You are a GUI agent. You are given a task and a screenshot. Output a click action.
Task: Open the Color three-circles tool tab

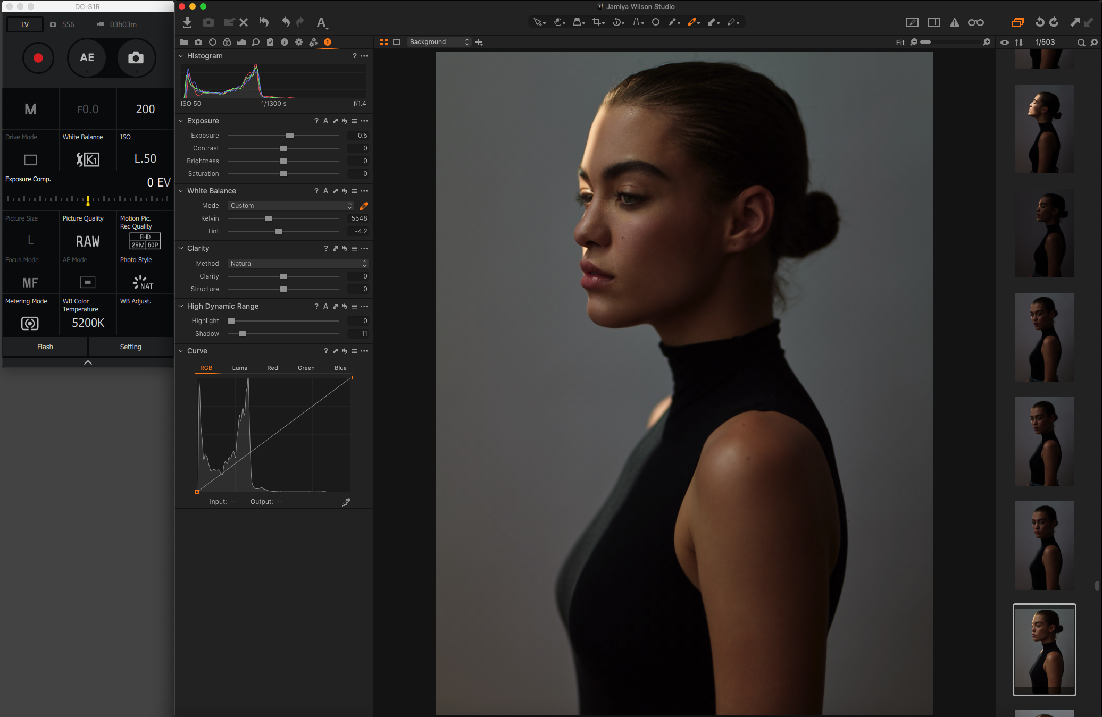[x=227, y=42]
